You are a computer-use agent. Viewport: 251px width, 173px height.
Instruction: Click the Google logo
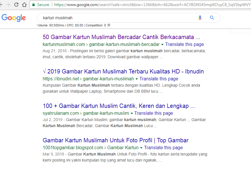tap(14, 18)
